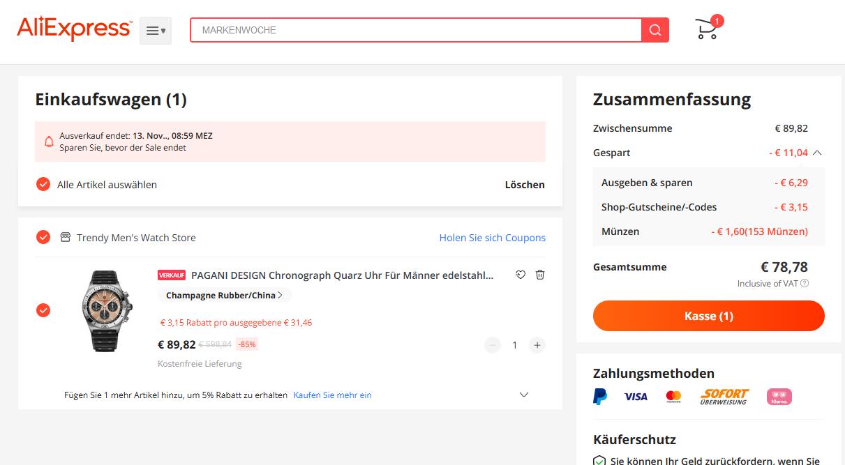The width and height of the screenshot is (845, 465).
Task: Click the red search magnifier button
Action: pos(655,30)
